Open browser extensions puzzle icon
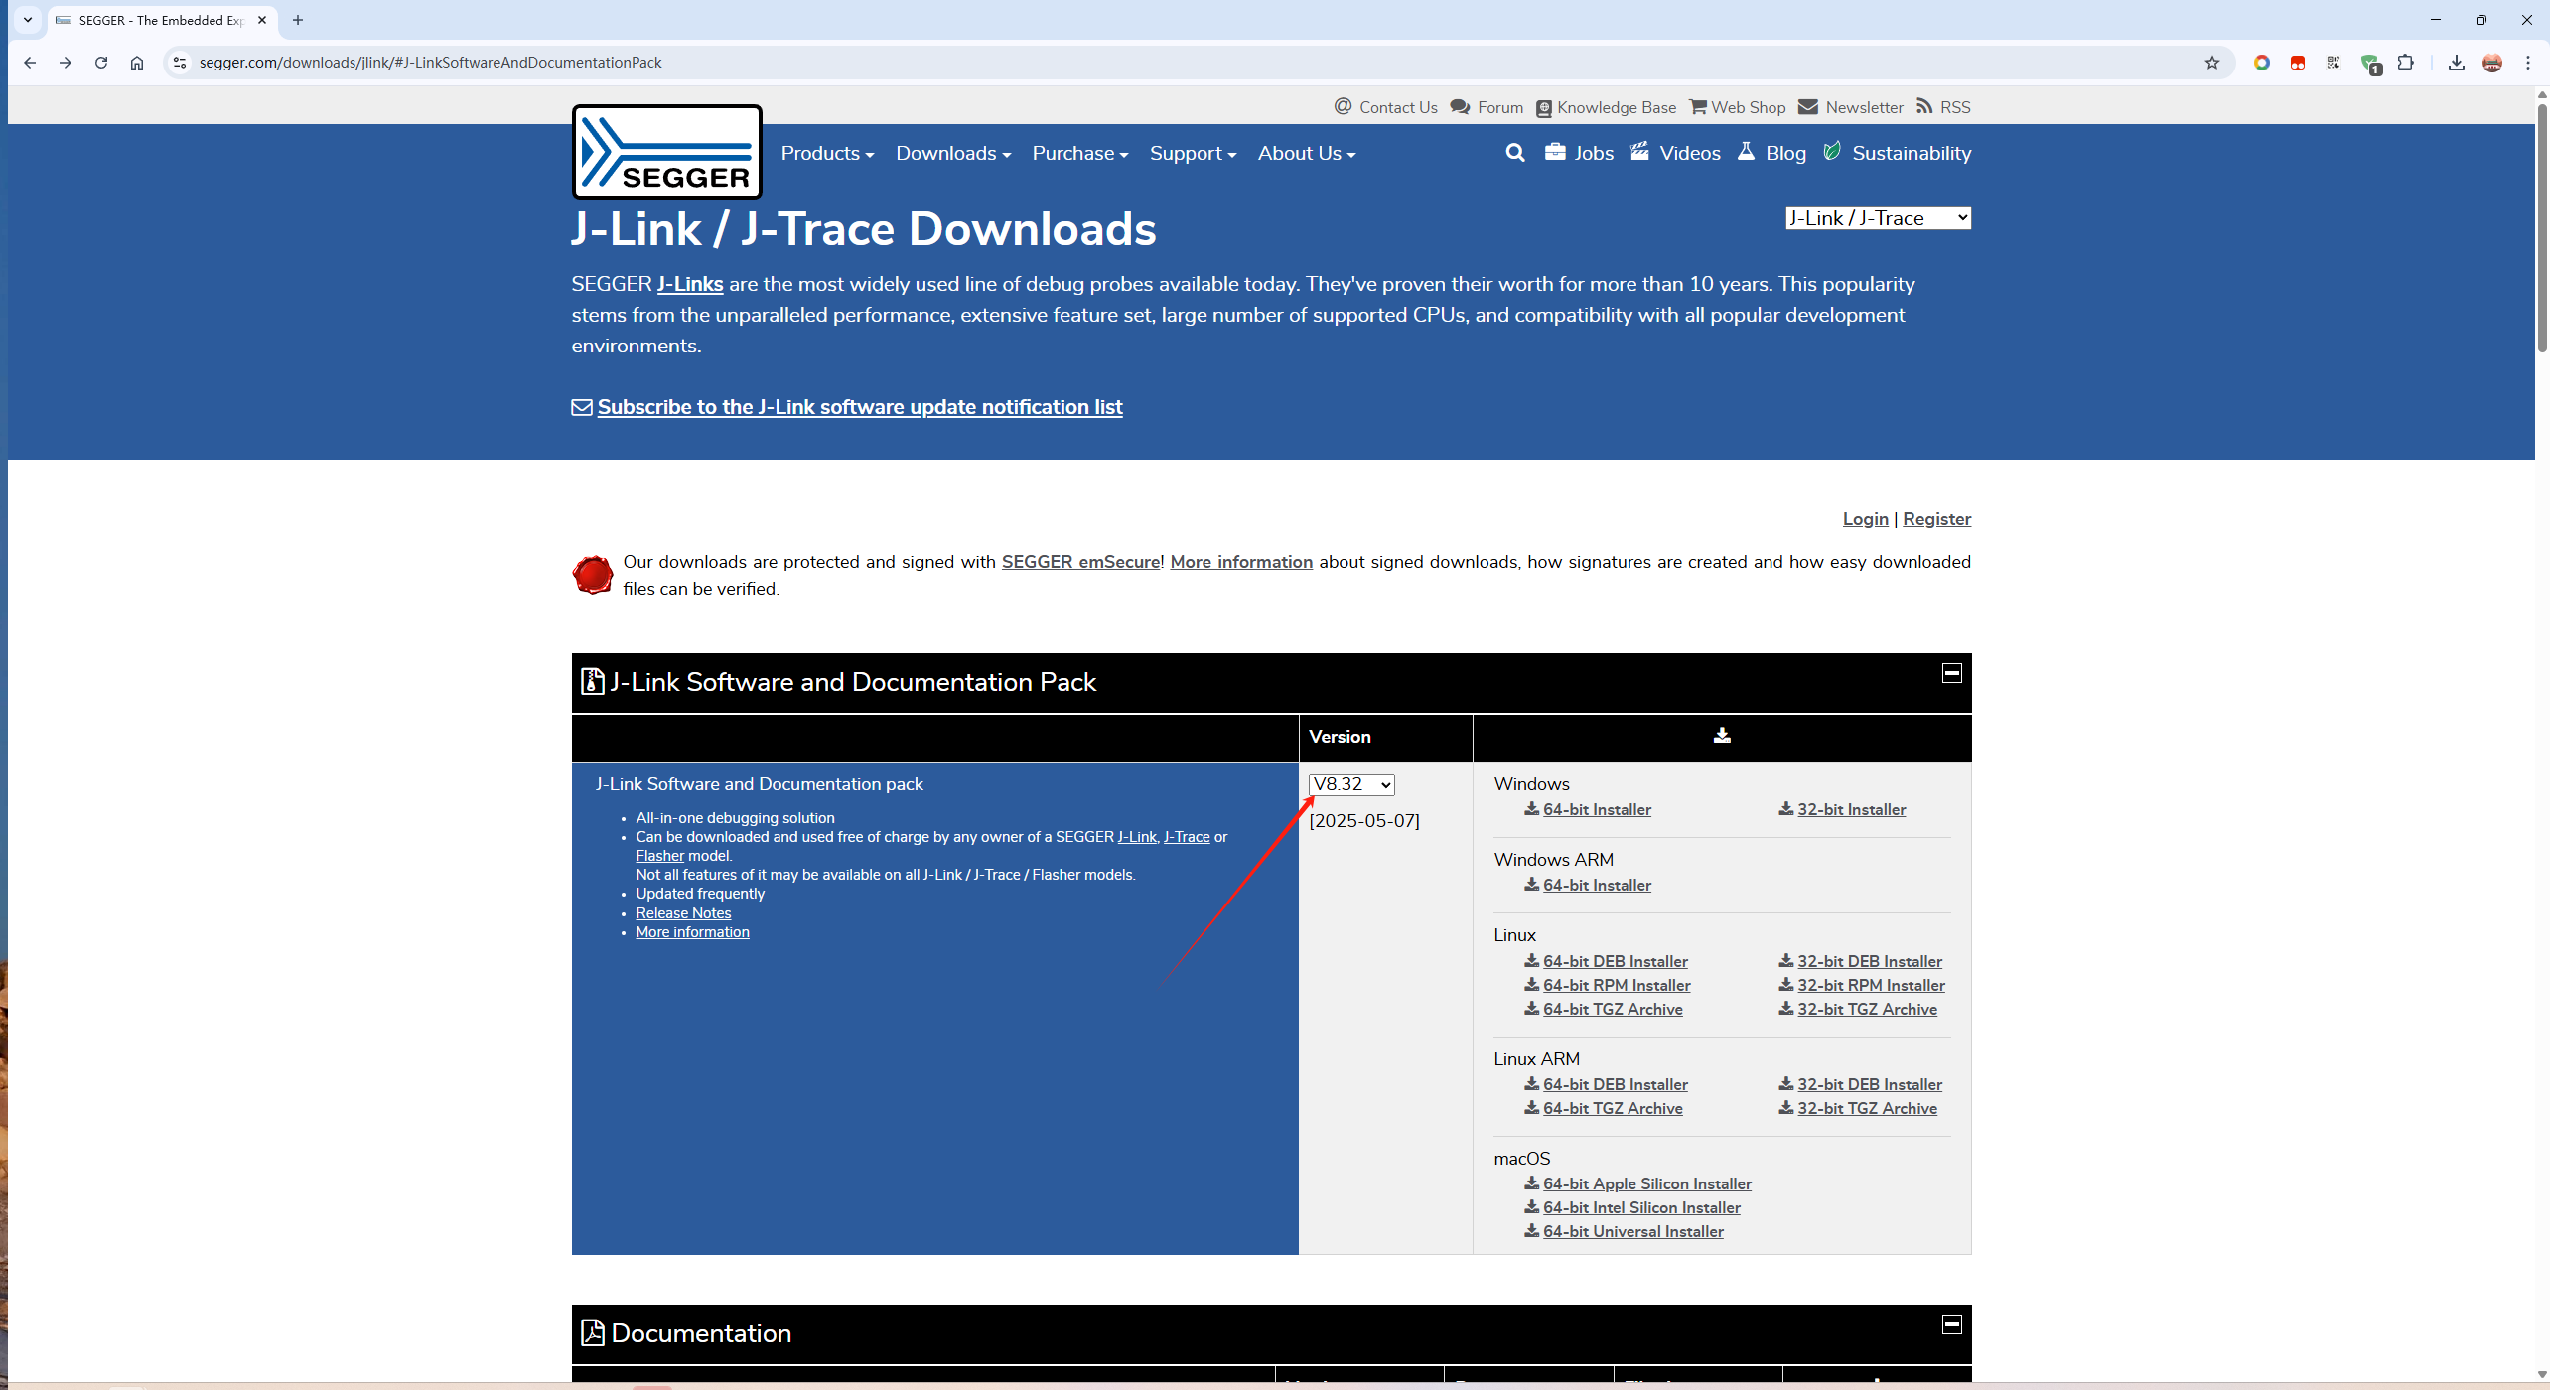The image size is (2550, 1390). click(x=2405, y=63)
